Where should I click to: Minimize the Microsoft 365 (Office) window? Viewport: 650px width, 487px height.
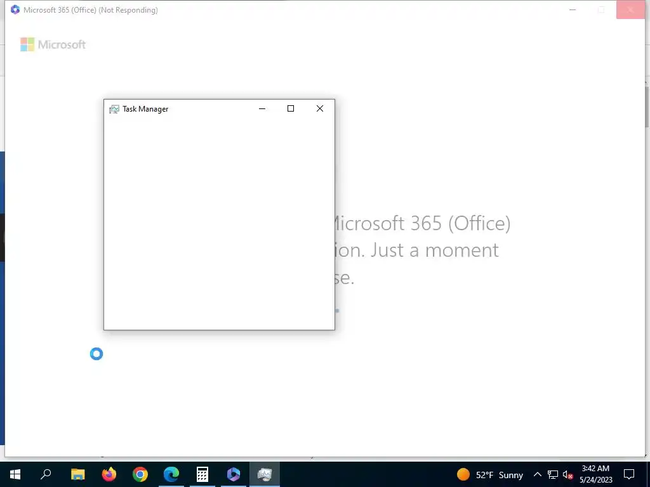573,10
